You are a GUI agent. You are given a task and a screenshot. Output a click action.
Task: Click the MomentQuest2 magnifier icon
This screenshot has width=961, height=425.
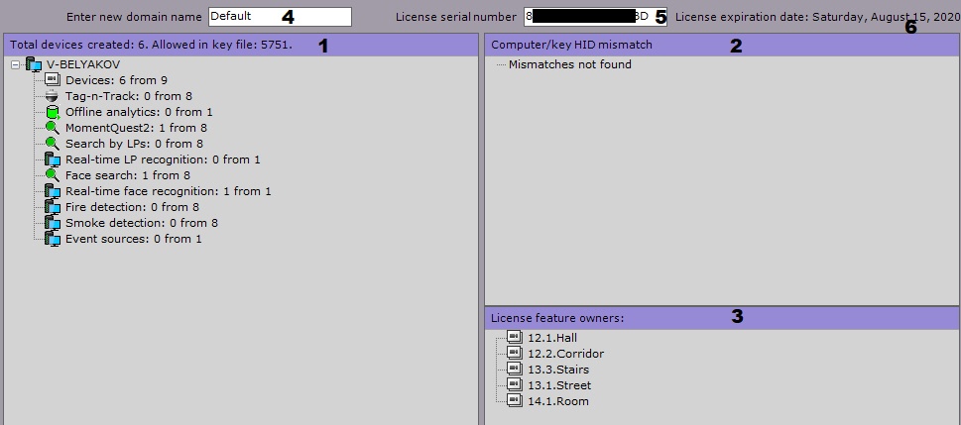pos(53,128)
